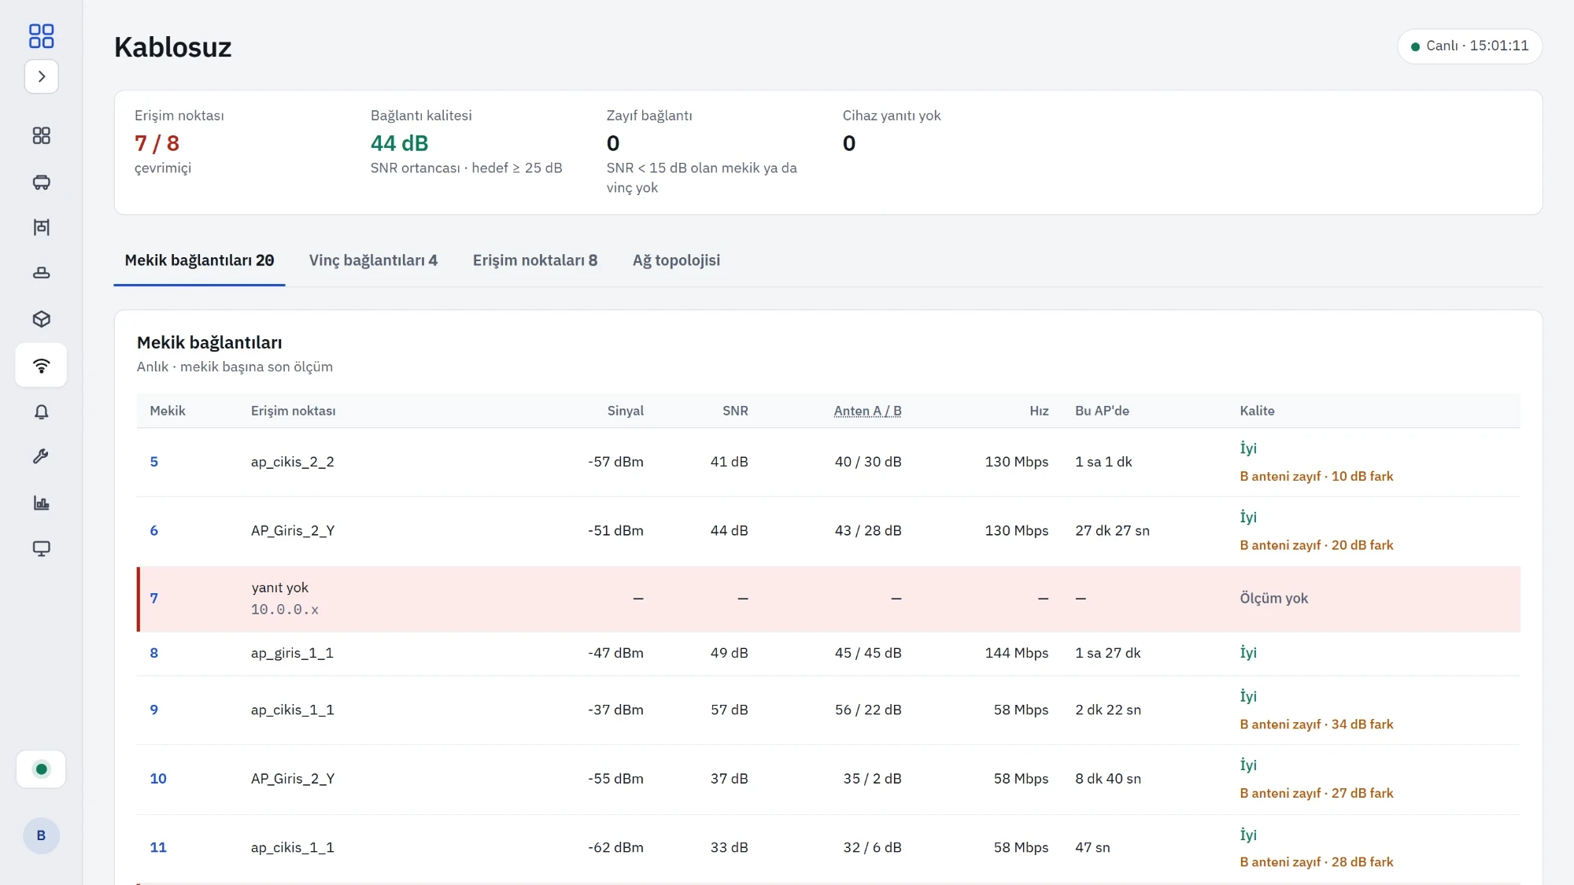Open shuttle 10 link
1574x885 pixels.
click(x=158, y=779)
